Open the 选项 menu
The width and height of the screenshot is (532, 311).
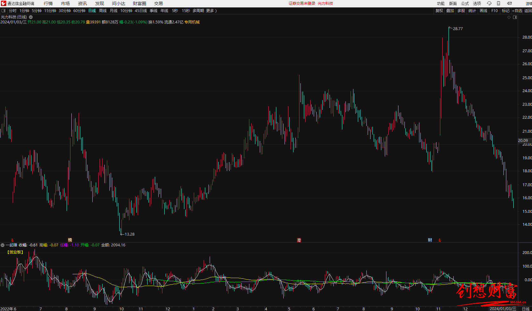[x=477, y=3]
